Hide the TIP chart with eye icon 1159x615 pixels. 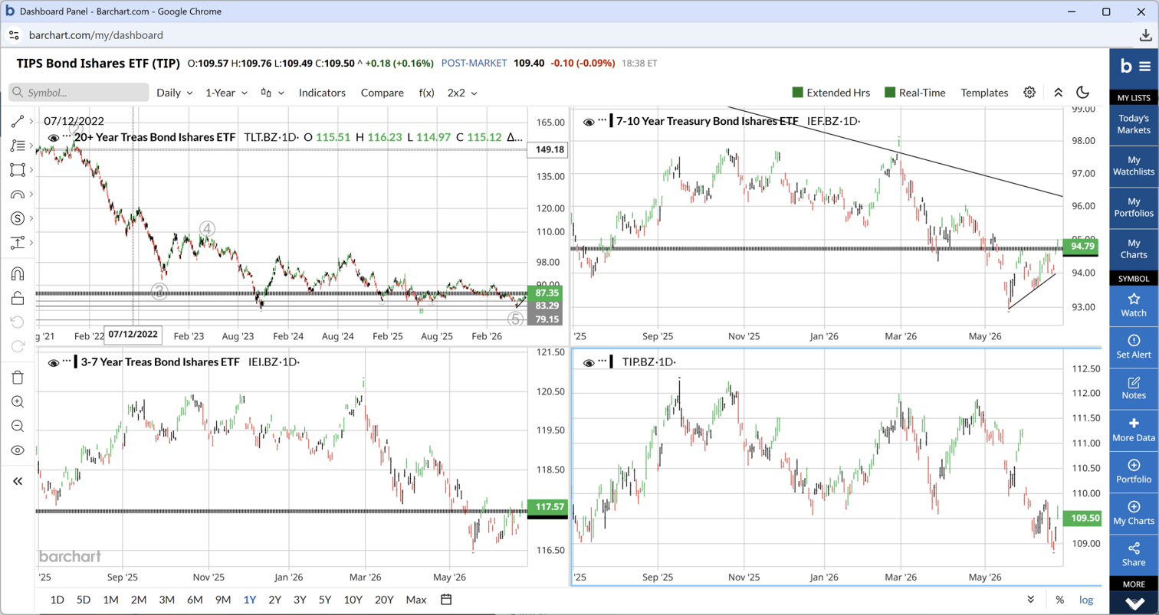point(589,362)
